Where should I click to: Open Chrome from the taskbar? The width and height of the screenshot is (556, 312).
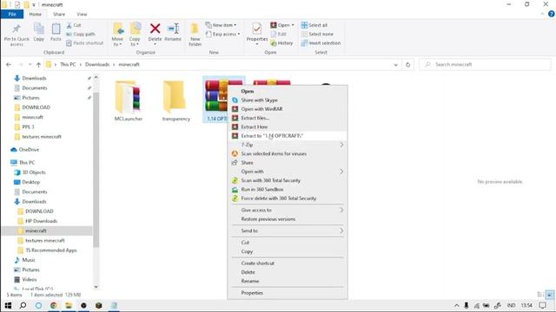point(54,305)
